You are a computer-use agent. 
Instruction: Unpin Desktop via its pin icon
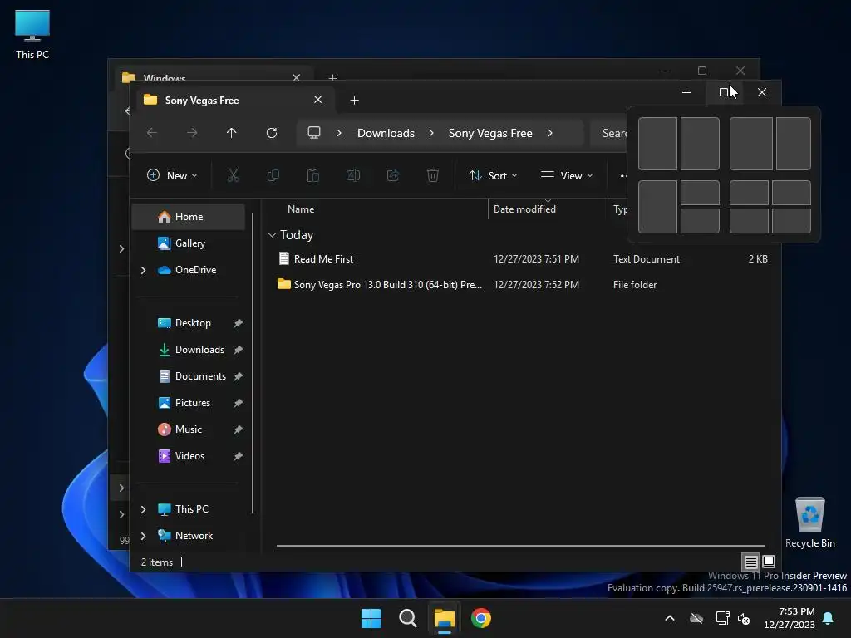[238, 323]
